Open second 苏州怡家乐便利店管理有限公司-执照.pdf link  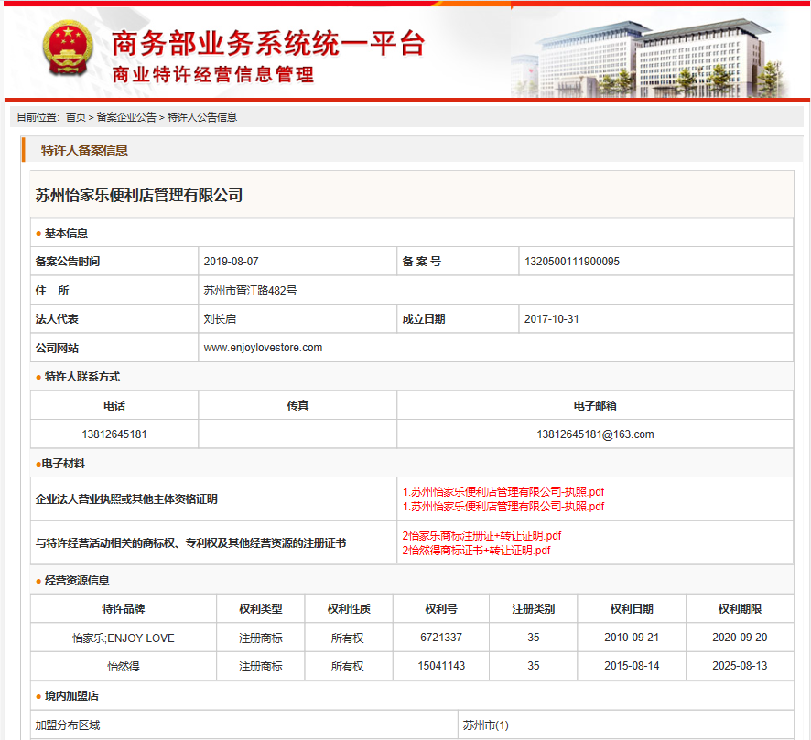click(503, 507)
